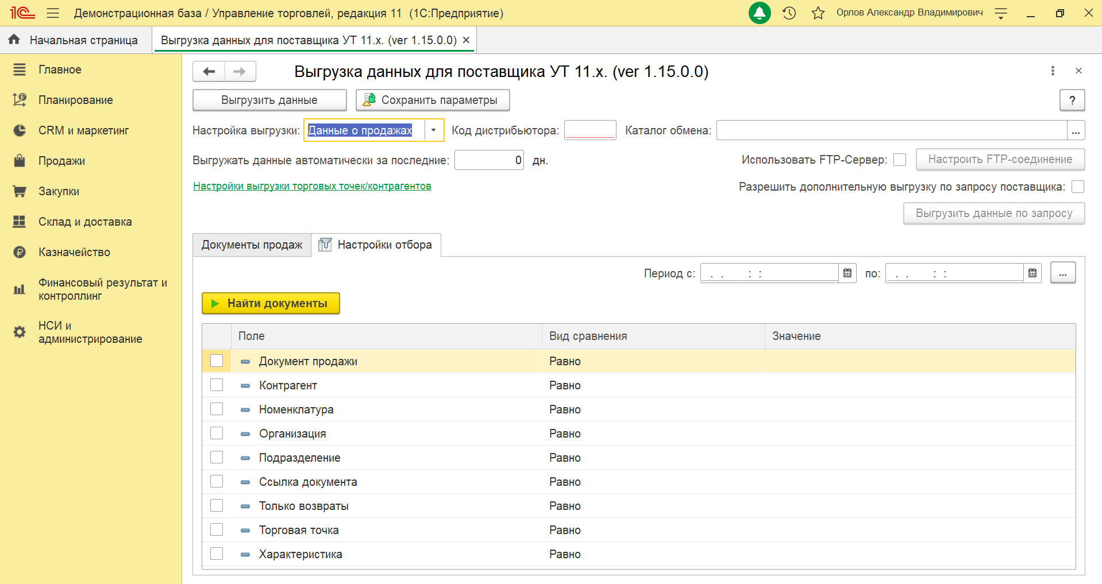Image resolution: width=1102 pixels, height=584 pixels.
Task: Check the Торговая точка filter checkbox
Action: coord(217,529)
